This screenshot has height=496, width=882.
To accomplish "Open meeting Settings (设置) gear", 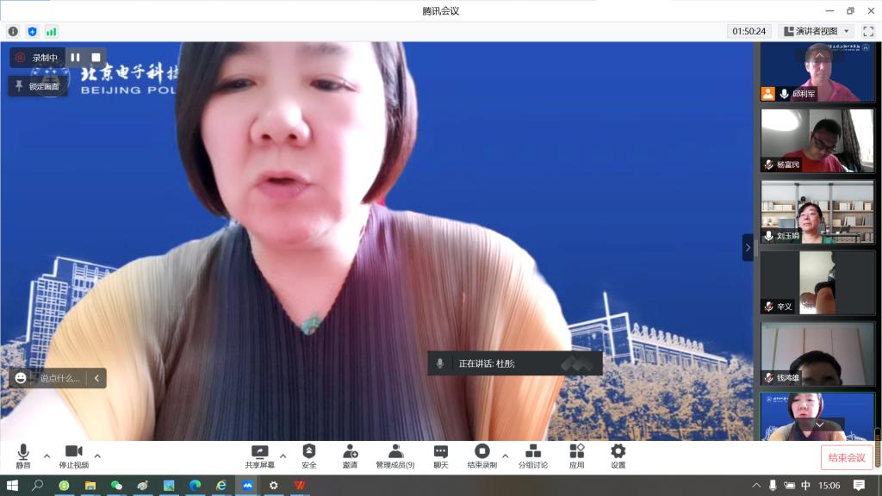I will tap(618, 452).
